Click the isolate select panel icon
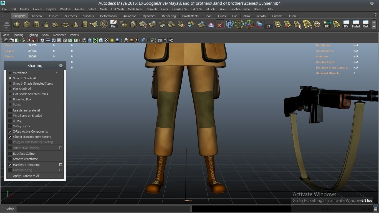Viewport: 379px width, 213px height. [x=151, y=40]
